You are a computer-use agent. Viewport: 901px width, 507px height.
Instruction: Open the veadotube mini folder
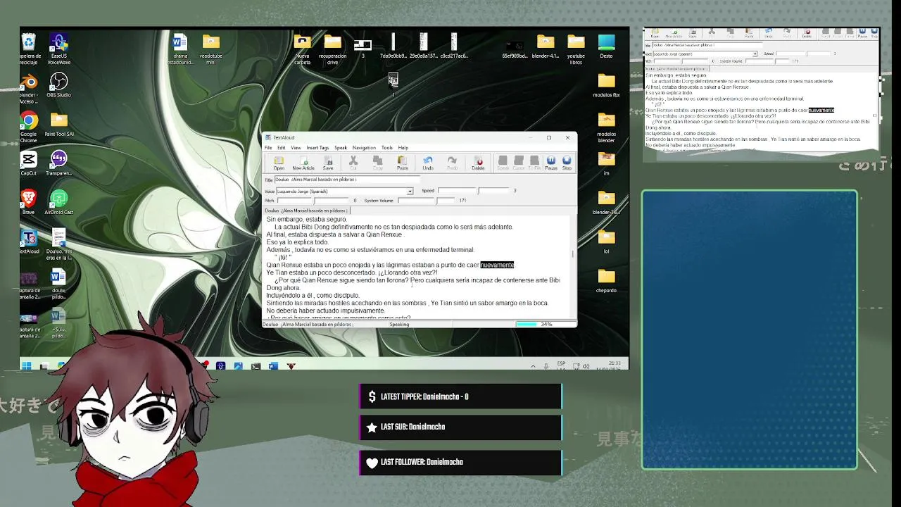click(211, 49)
